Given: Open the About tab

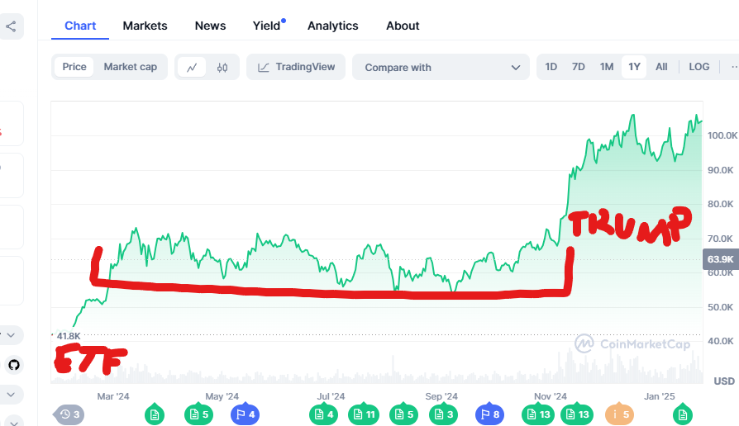Looking at the screenshot, I should 403,26.
